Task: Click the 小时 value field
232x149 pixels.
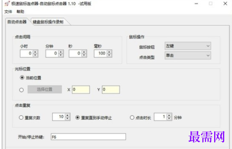Action: coord(26,53)
